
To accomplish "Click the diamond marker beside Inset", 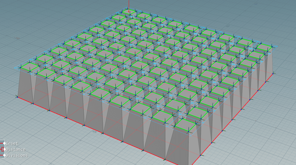I will click(x=4, y=143).
